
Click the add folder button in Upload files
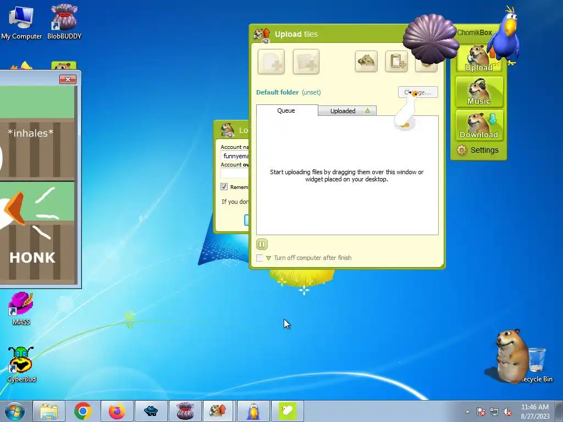pyautogui.click(x=306, y=62)
